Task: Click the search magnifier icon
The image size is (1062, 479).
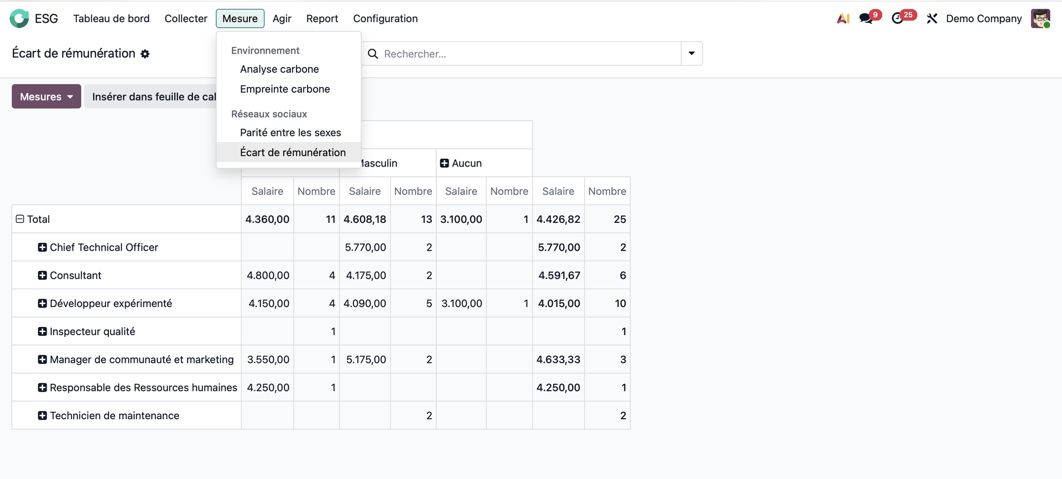Action: point(373,54)
